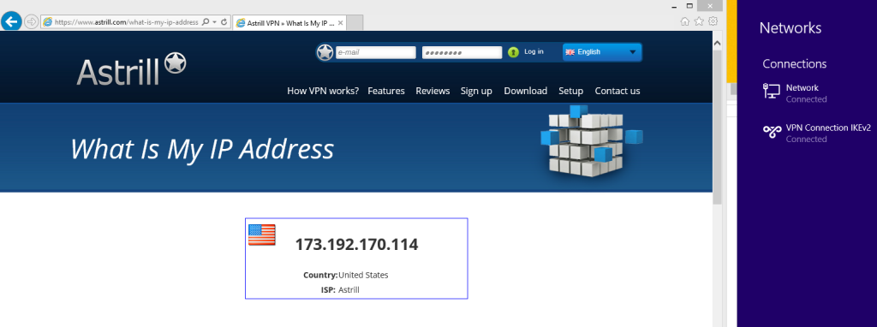877x327 pixels.
Task: Click the United States flag icon
Action: pyautogui.click(x=262, y=235)
